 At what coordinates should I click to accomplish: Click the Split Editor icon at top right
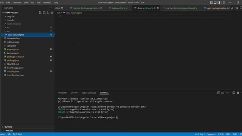point(241,8)
